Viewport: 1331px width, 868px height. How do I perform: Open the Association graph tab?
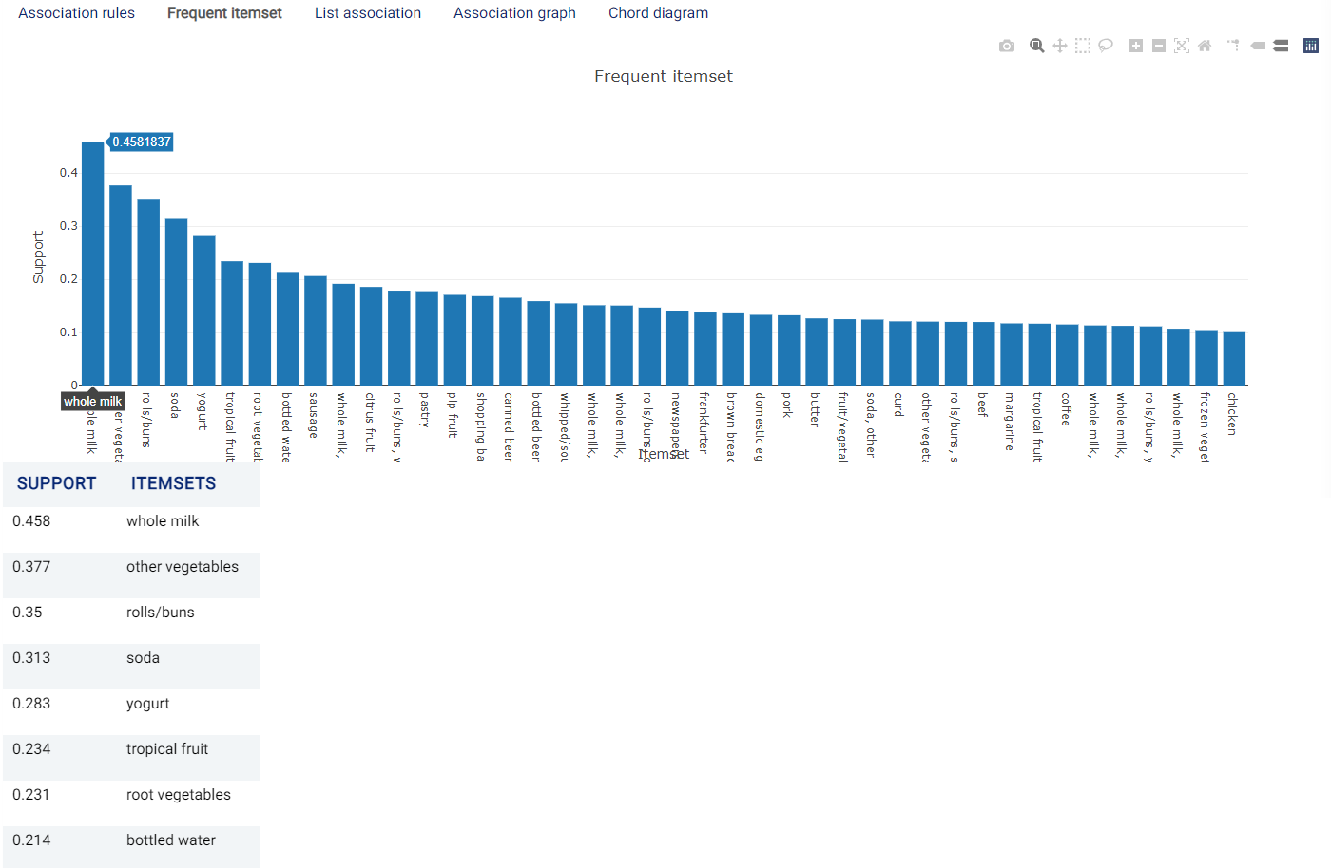click(x=514, y=13)
